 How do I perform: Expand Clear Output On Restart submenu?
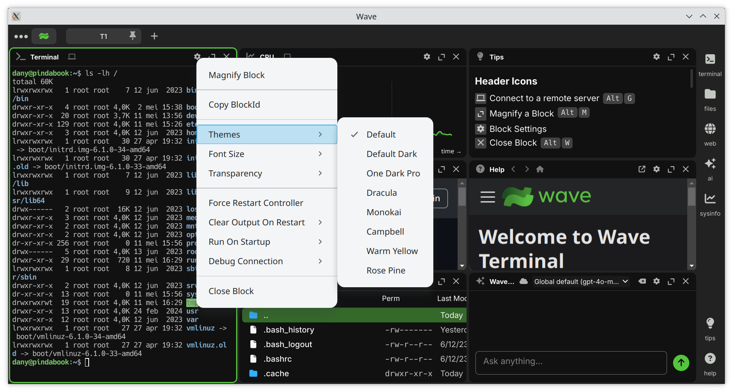click(x=267, y=222)
